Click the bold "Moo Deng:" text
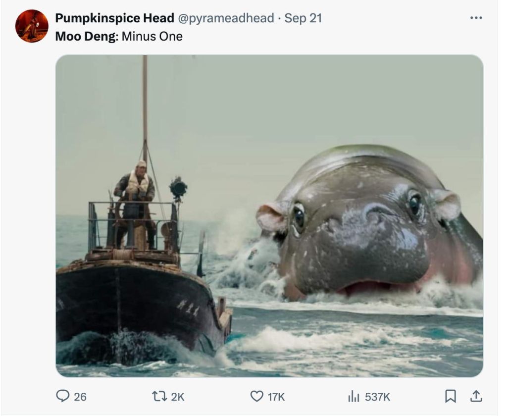Viewport: 507px width, 416px height. [87, 36]
